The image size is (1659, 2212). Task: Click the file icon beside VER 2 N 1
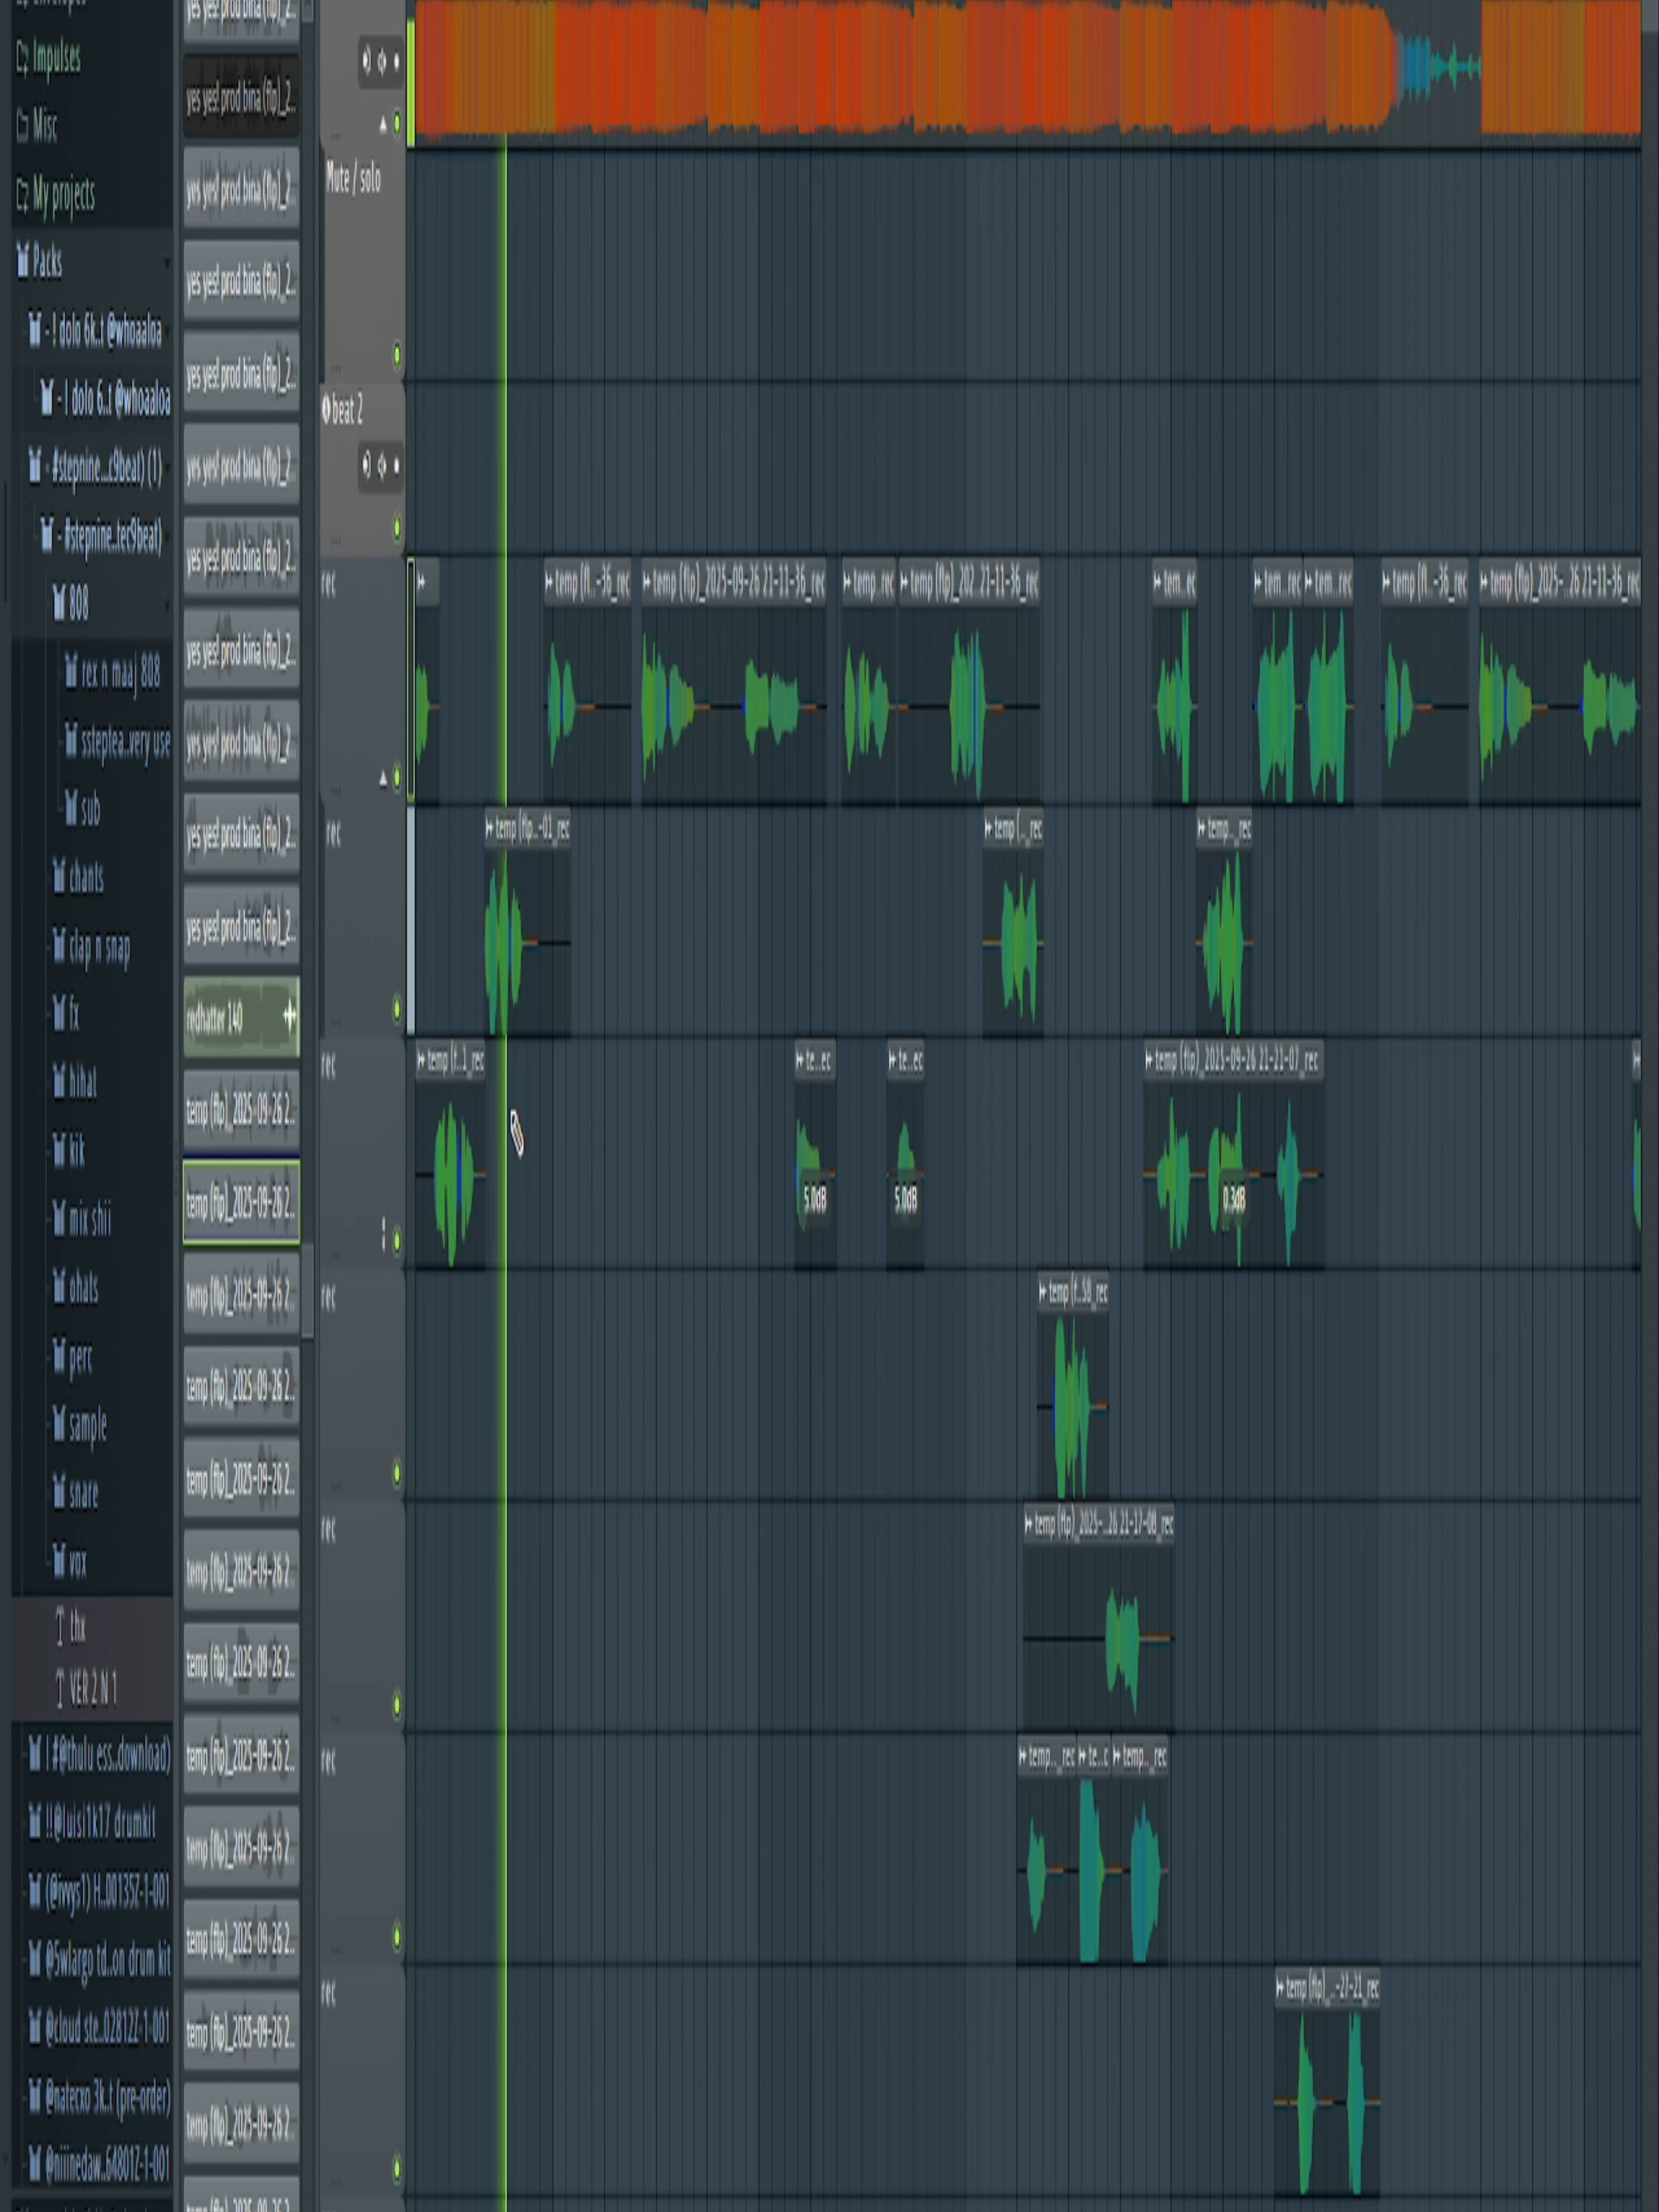click(x=59, y=1689)
